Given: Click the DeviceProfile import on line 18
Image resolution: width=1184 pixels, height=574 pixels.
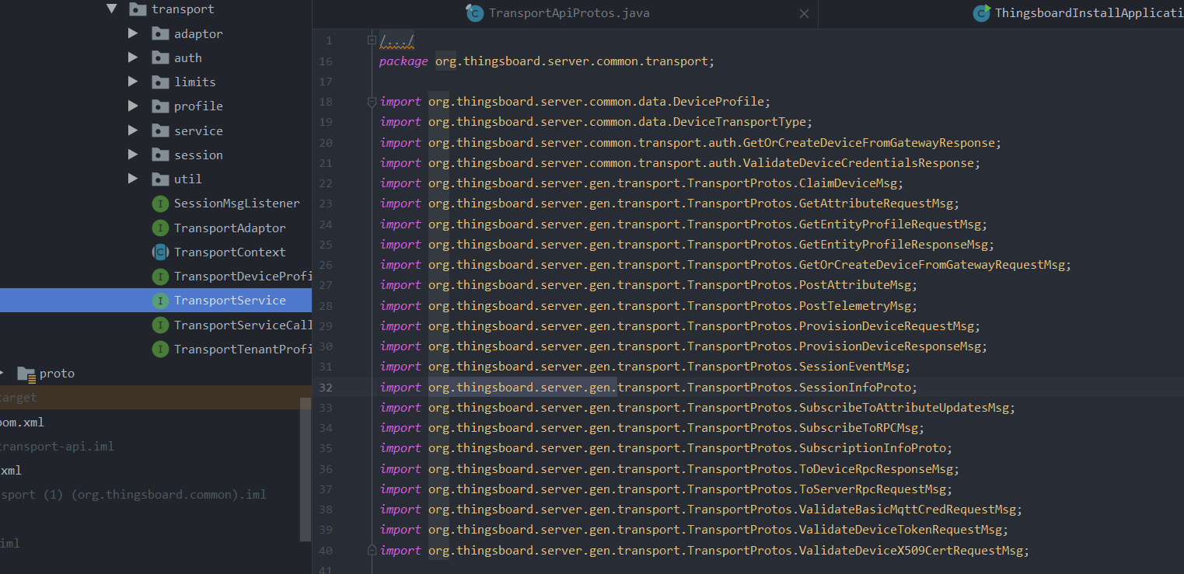Looking at the screenshot, I should [x=575, y=102].
